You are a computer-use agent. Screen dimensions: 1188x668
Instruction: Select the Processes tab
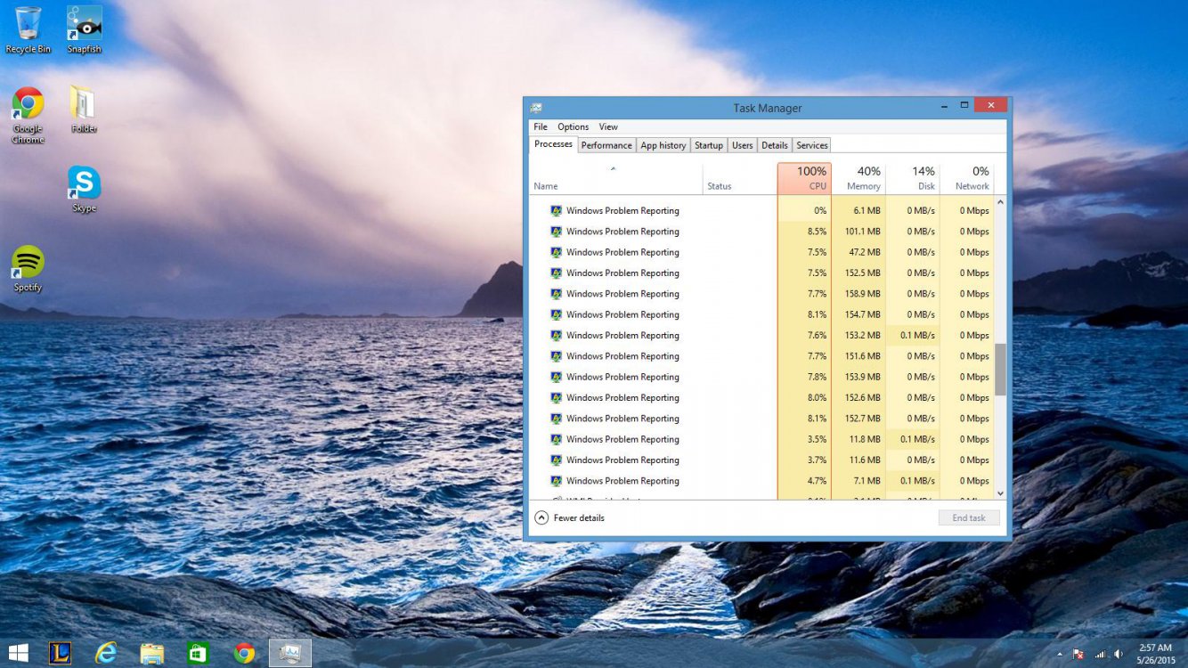553,144
